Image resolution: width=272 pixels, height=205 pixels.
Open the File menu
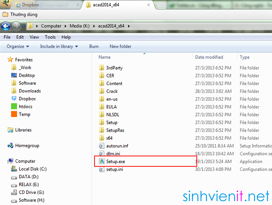click(7, 37)
